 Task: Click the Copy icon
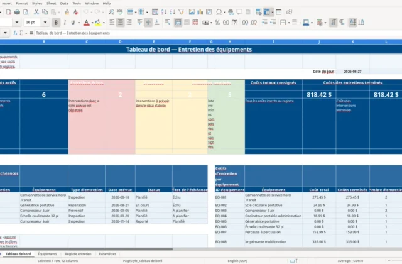[x=45, y=12]
